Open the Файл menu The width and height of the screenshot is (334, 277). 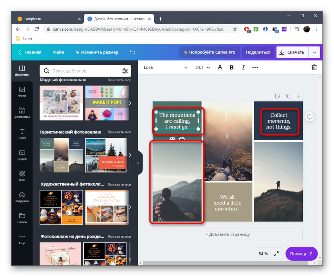59,52
